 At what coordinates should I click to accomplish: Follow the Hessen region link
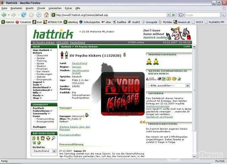click(x=76, y=67)
